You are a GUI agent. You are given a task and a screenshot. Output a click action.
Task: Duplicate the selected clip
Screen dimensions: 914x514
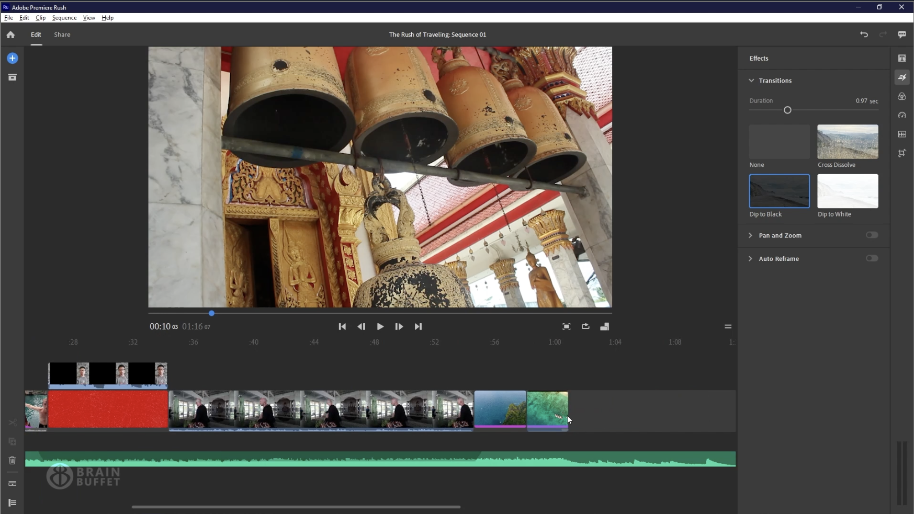point(12,441)
